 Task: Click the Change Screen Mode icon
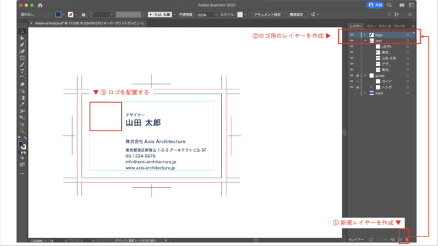(22, 165)
